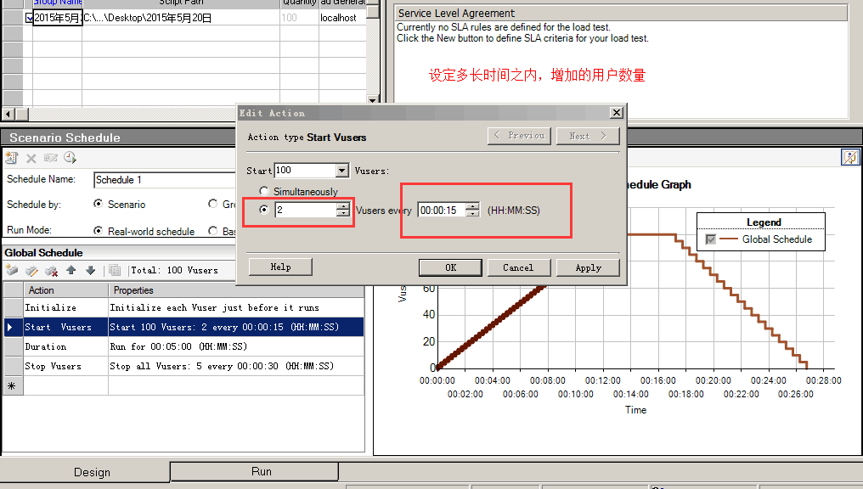Click the scroll down arrow of groups list
This screenshot has height=489, width=863.
click(373, 99)
